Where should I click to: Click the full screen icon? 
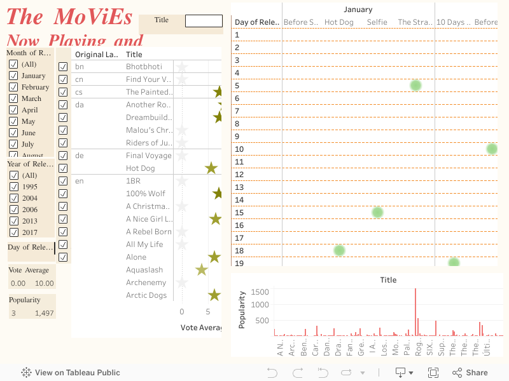point(433,373)
